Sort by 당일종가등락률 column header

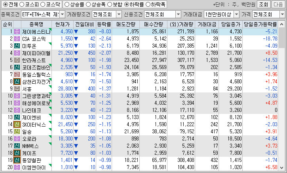pos(260,24)
